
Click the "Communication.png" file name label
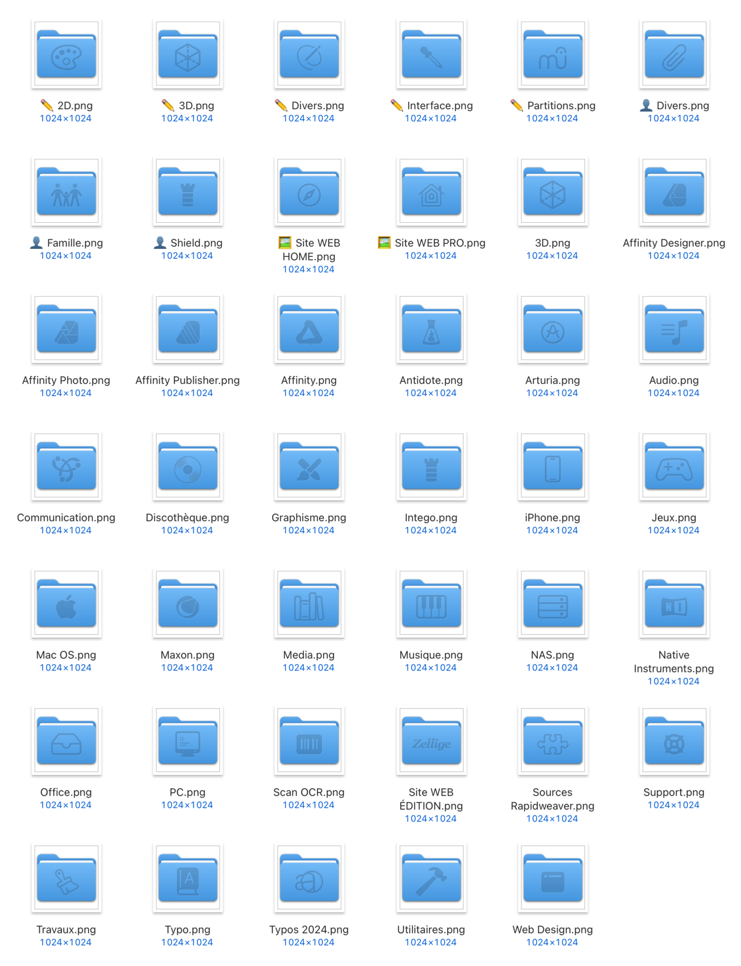click(66, 518)
